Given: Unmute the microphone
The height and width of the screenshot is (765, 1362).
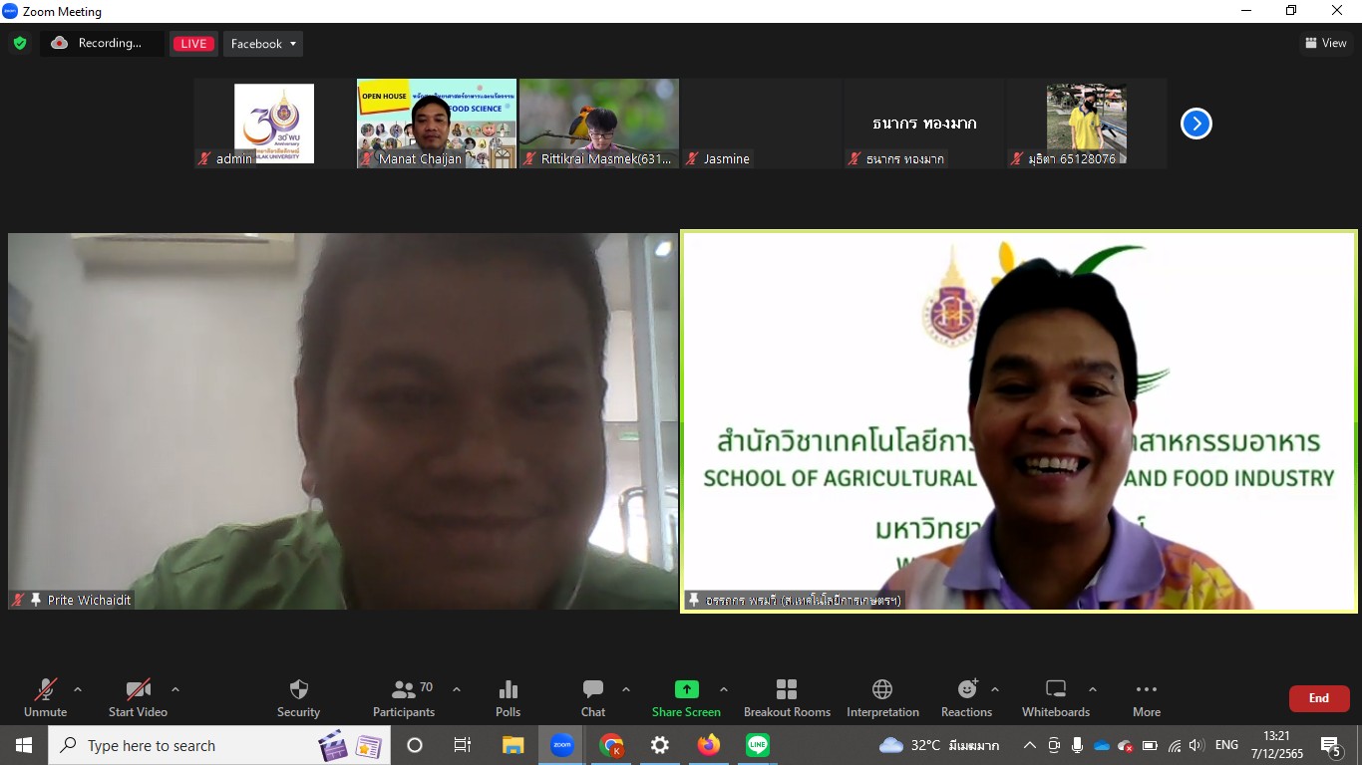Looking at the screenshot, I should 45,697.
